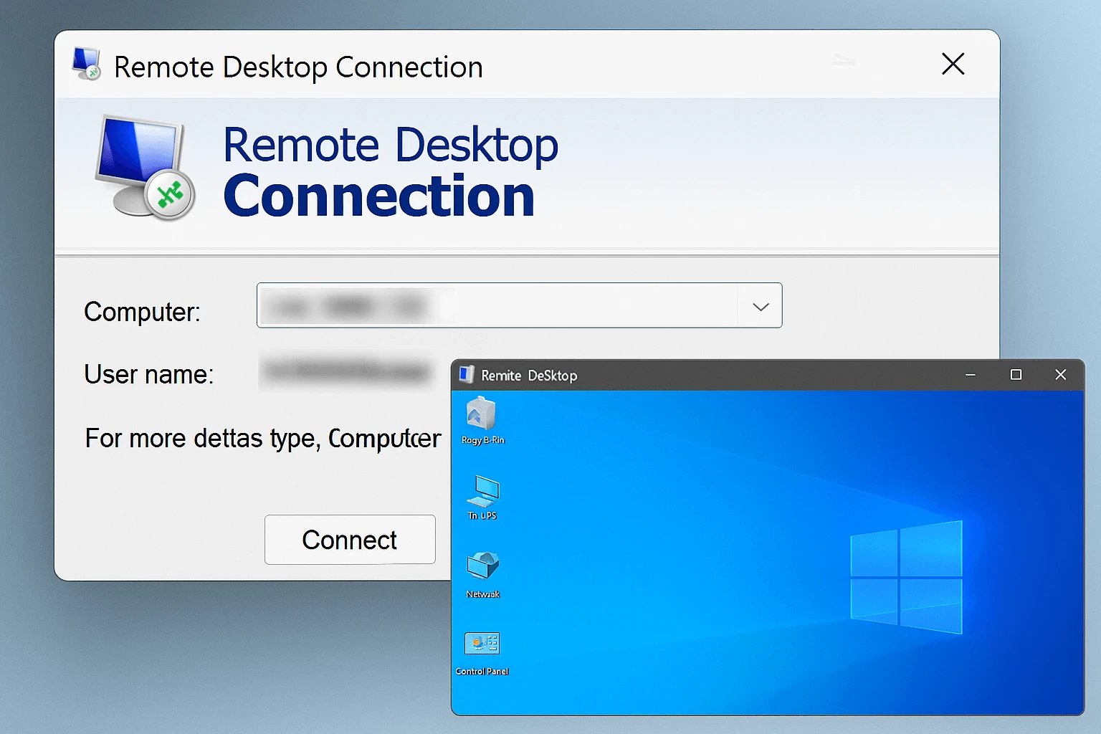Screen dimensions: 1101x734
Task: Click the 'For more dettas type, Computcer' text
Action: click(263, 438)
